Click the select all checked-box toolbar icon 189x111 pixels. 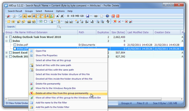pos(41,21)
